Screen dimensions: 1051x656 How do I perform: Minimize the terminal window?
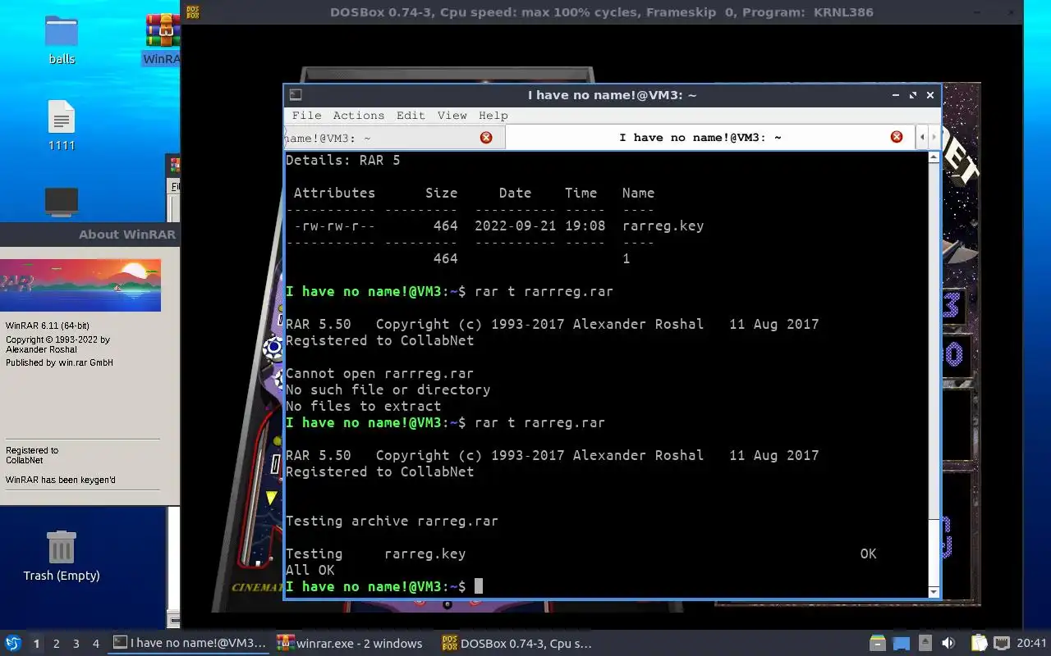click(x=896, y=95)
